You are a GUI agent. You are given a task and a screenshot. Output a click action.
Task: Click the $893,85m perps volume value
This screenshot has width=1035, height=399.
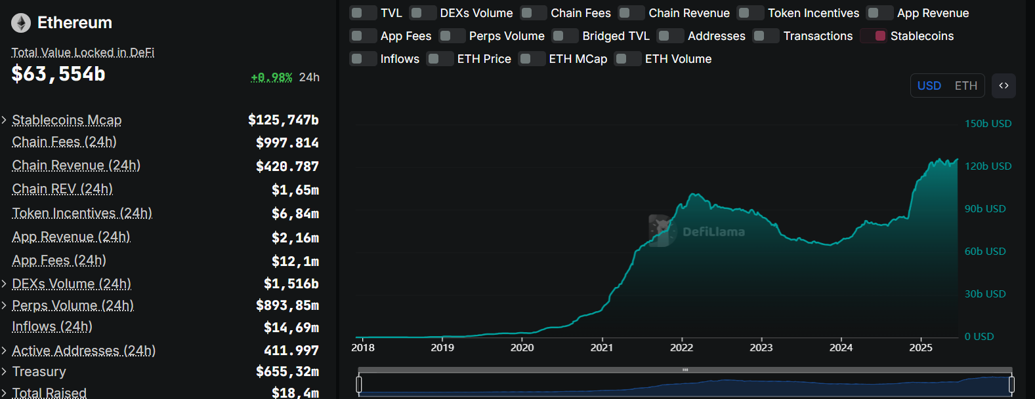(287, 305)
